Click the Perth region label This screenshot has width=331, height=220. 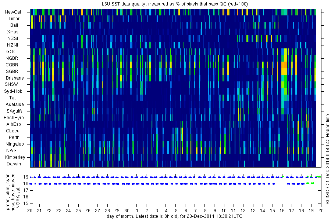pyautogui.click(x=14, y=137)
